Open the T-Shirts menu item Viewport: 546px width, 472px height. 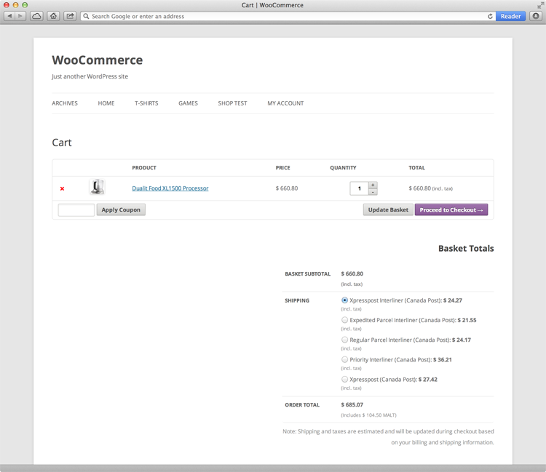pos(146,103)
